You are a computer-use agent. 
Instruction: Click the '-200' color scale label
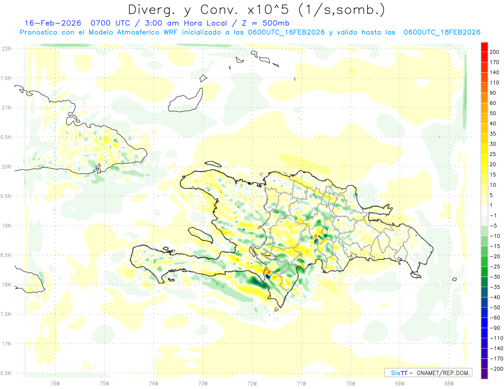click(497, 369)
